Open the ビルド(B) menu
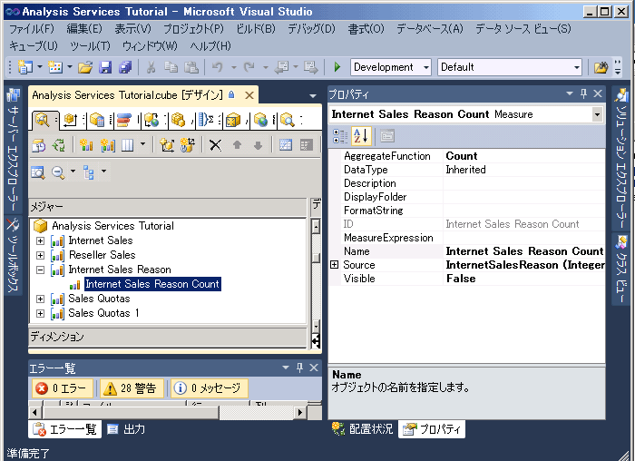635x461 pixels. [x=256, y=29]
